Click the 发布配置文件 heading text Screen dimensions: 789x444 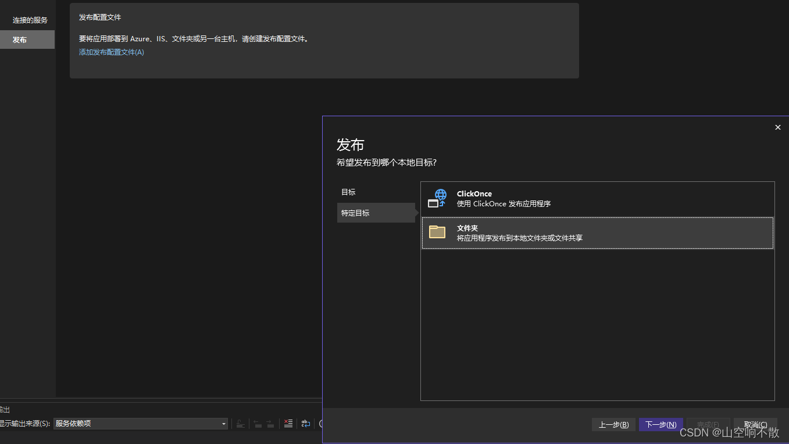point(100,17)
